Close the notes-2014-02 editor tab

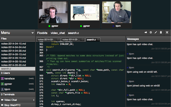pyautogui.click(x=58, y=39)
